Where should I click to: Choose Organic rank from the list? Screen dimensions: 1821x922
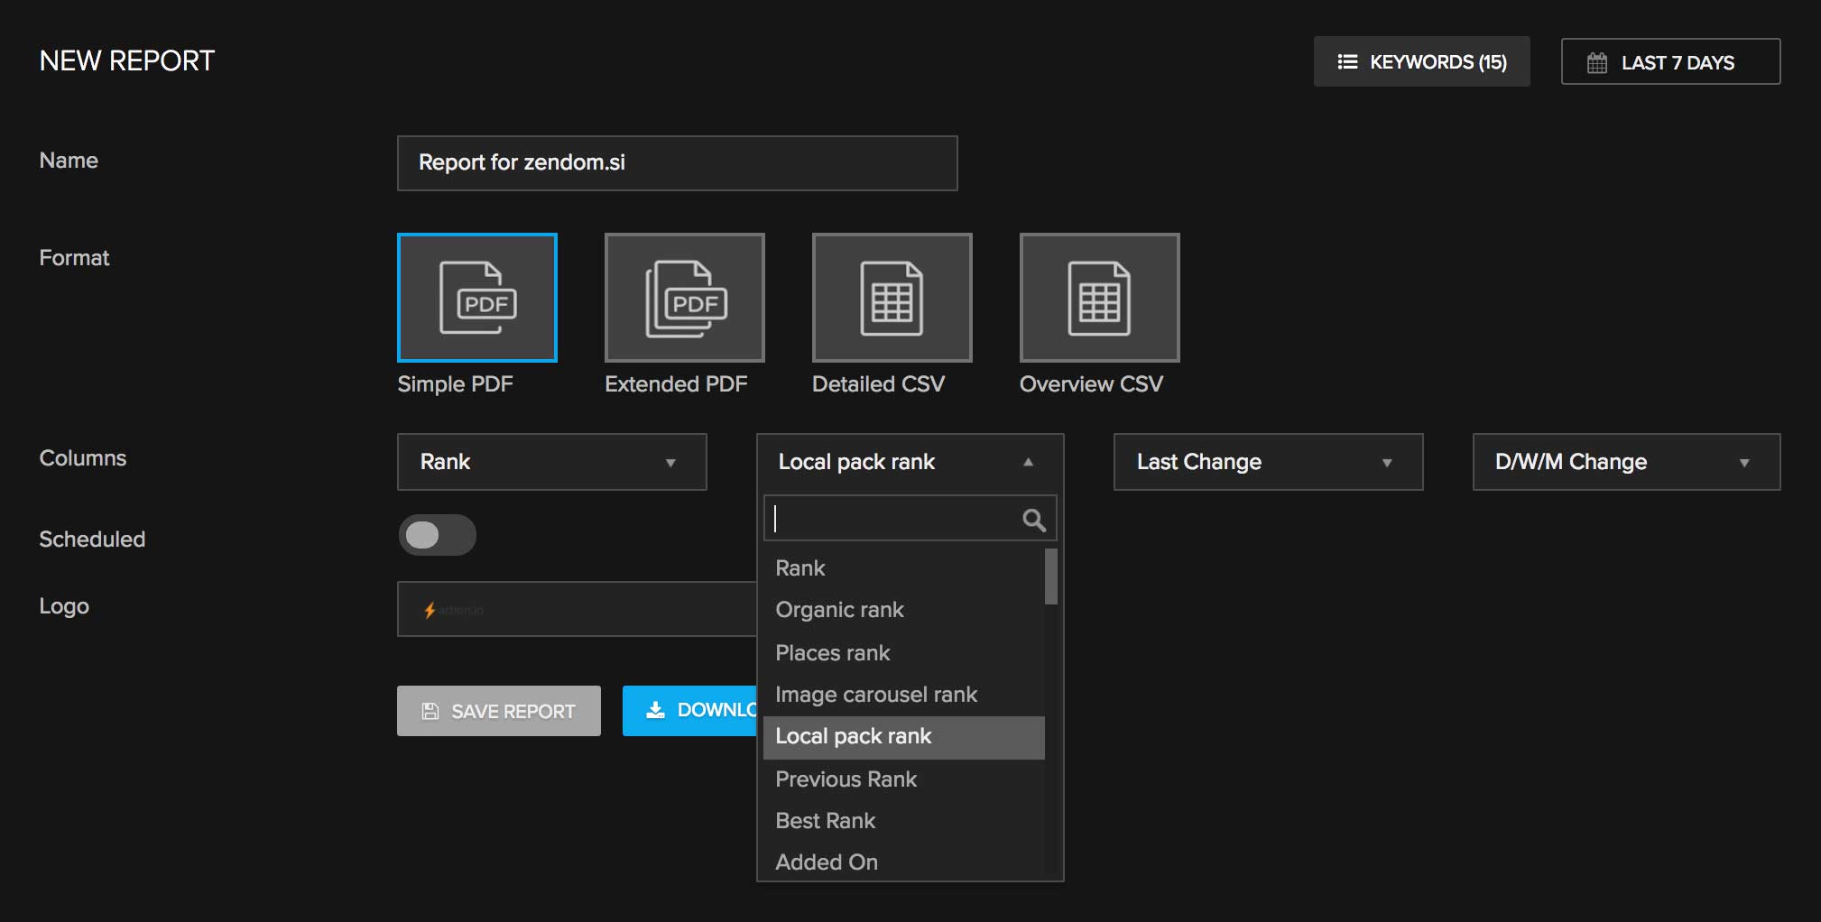coord(839,610)
